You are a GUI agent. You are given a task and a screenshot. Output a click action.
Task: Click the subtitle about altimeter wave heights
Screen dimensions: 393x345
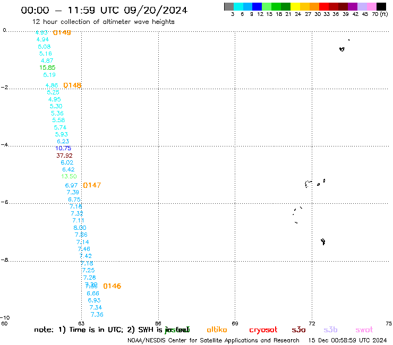tap(103, 22)
